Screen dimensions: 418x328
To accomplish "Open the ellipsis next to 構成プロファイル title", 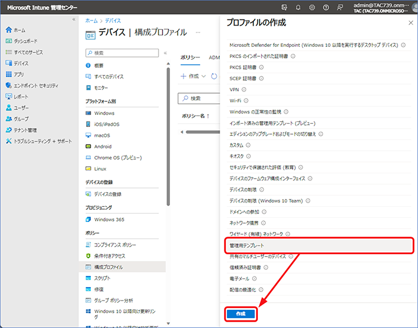I will [x=198, y=32].
